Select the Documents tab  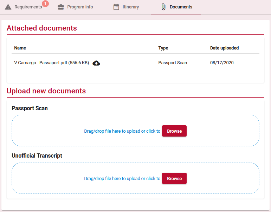click(176, 7)
